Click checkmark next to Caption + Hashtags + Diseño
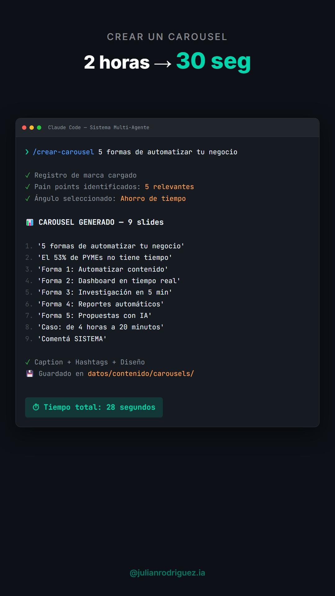Image resolution: width=335 pixels, height=596 pixels. point(28,362)
